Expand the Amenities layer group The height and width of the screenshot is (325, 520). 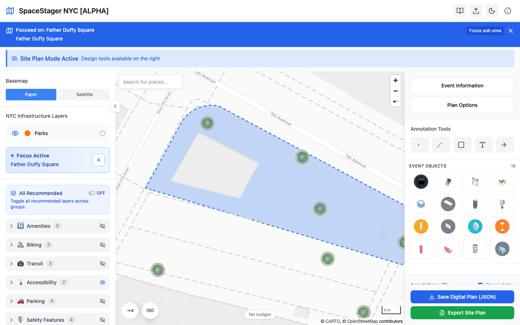pyautogui.click(x=12, y=226)
